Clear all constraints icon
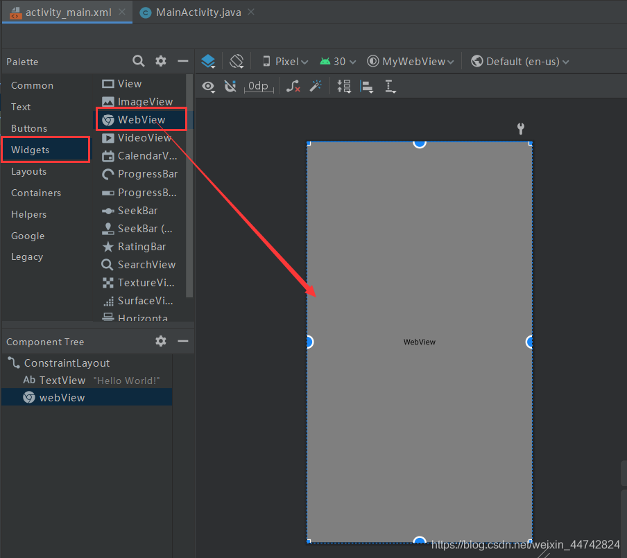 pos(293,87)
